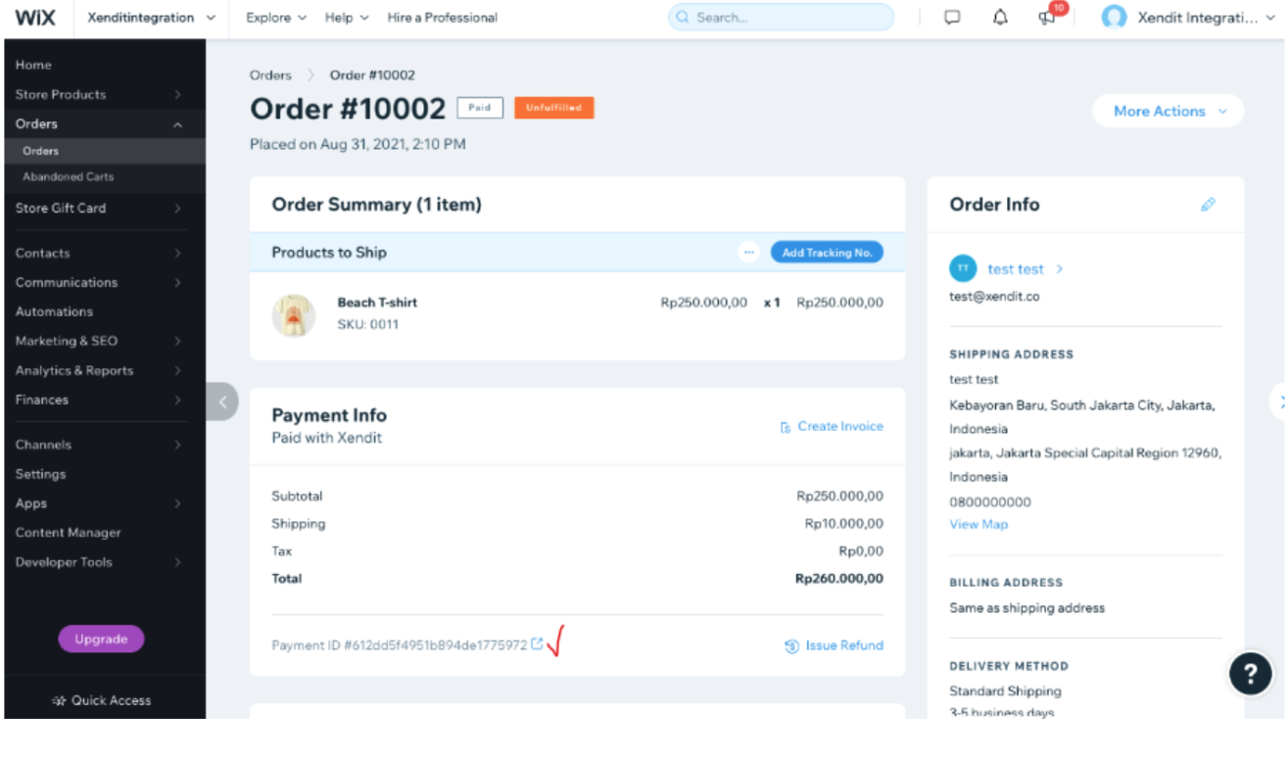Image resolution: width=1288 pixels, height=762 pixels.
Task: Click the WiX logo
Action: [x=35, y=17]
